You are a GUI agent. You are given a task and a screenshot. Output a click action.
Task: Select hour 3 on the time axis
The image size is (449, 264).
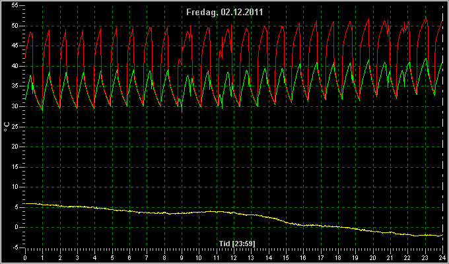click(77, 257)
